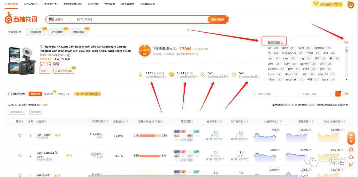The image size is (358, 177).
Task: Switch to the 流量洞察 tab
Action: click(36, 32)
